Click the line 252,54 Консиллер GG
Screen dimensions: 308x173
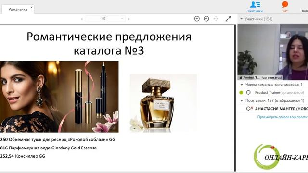pyautogui.click(x=23, y=156)
